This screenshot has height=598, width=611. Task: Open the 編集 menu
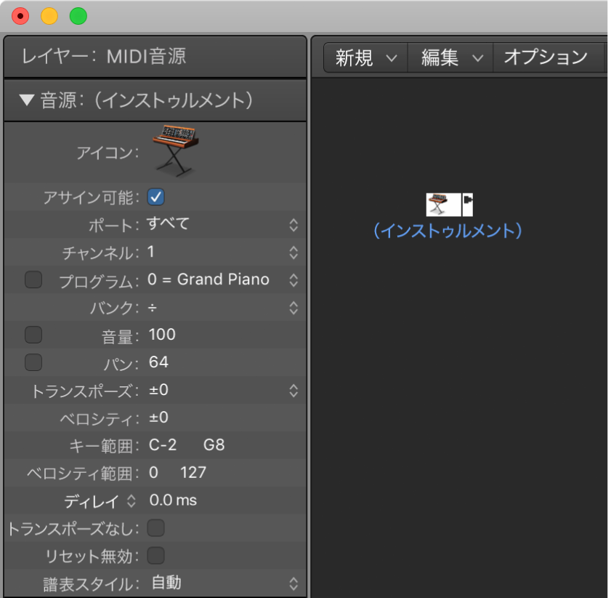(x=443, y=57)
